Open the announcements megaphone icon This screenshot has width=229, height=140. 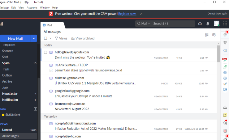(x=225, y=123)
